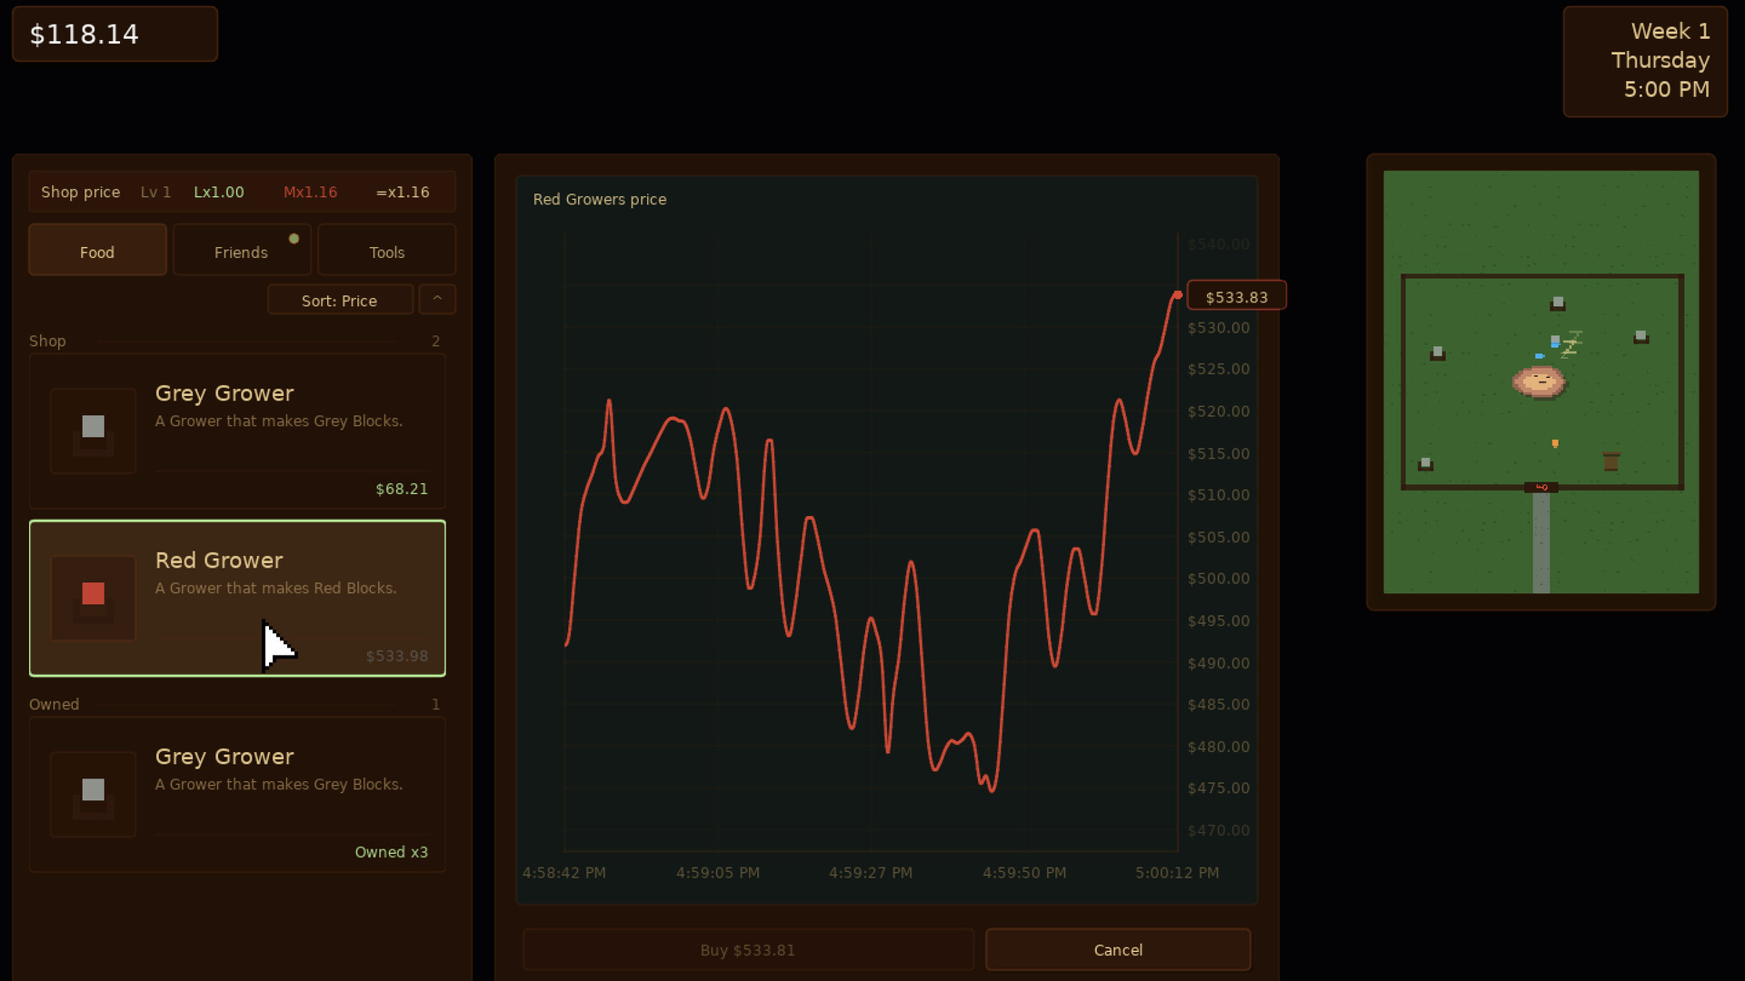
Task: Click the Owned x3 label
Action: coord(391,852)
